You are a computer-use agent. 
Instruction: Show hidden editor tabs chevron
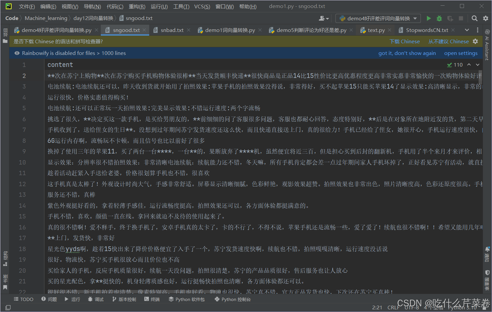click(467, 30)
